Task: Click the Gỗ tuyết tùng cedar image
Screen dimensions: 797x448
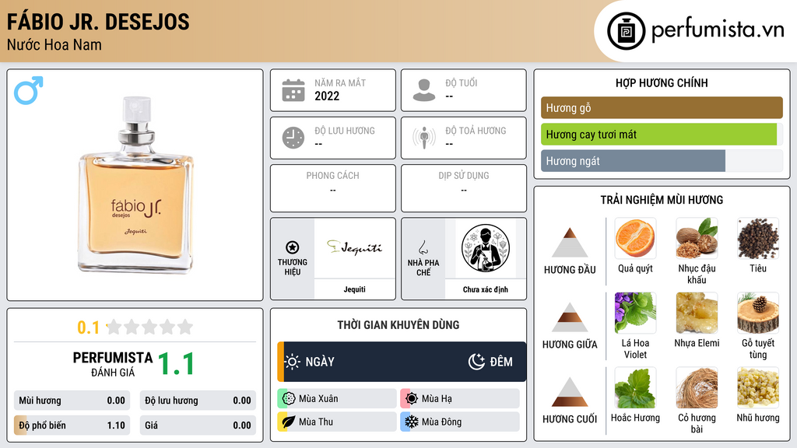Action: (x=758, y=313)
